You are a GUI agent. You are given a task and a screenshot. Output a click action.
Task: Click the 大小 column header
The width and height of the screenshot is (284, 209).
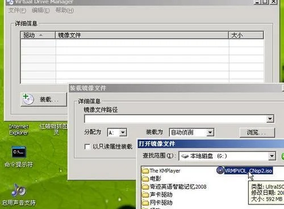[x=246, y=35]
